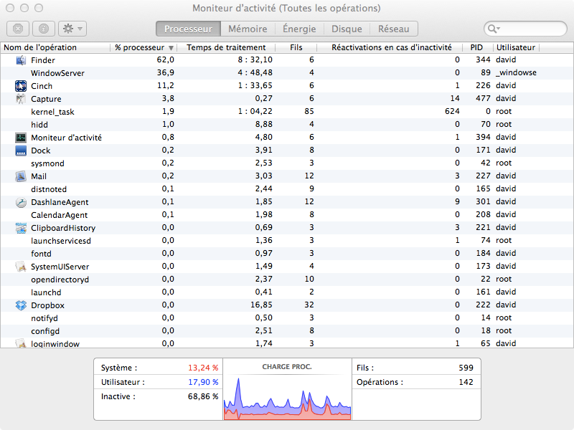Select the CalendarAgent process
The width and height of the screenshot is (574, 430).
(x=287, y=214)
